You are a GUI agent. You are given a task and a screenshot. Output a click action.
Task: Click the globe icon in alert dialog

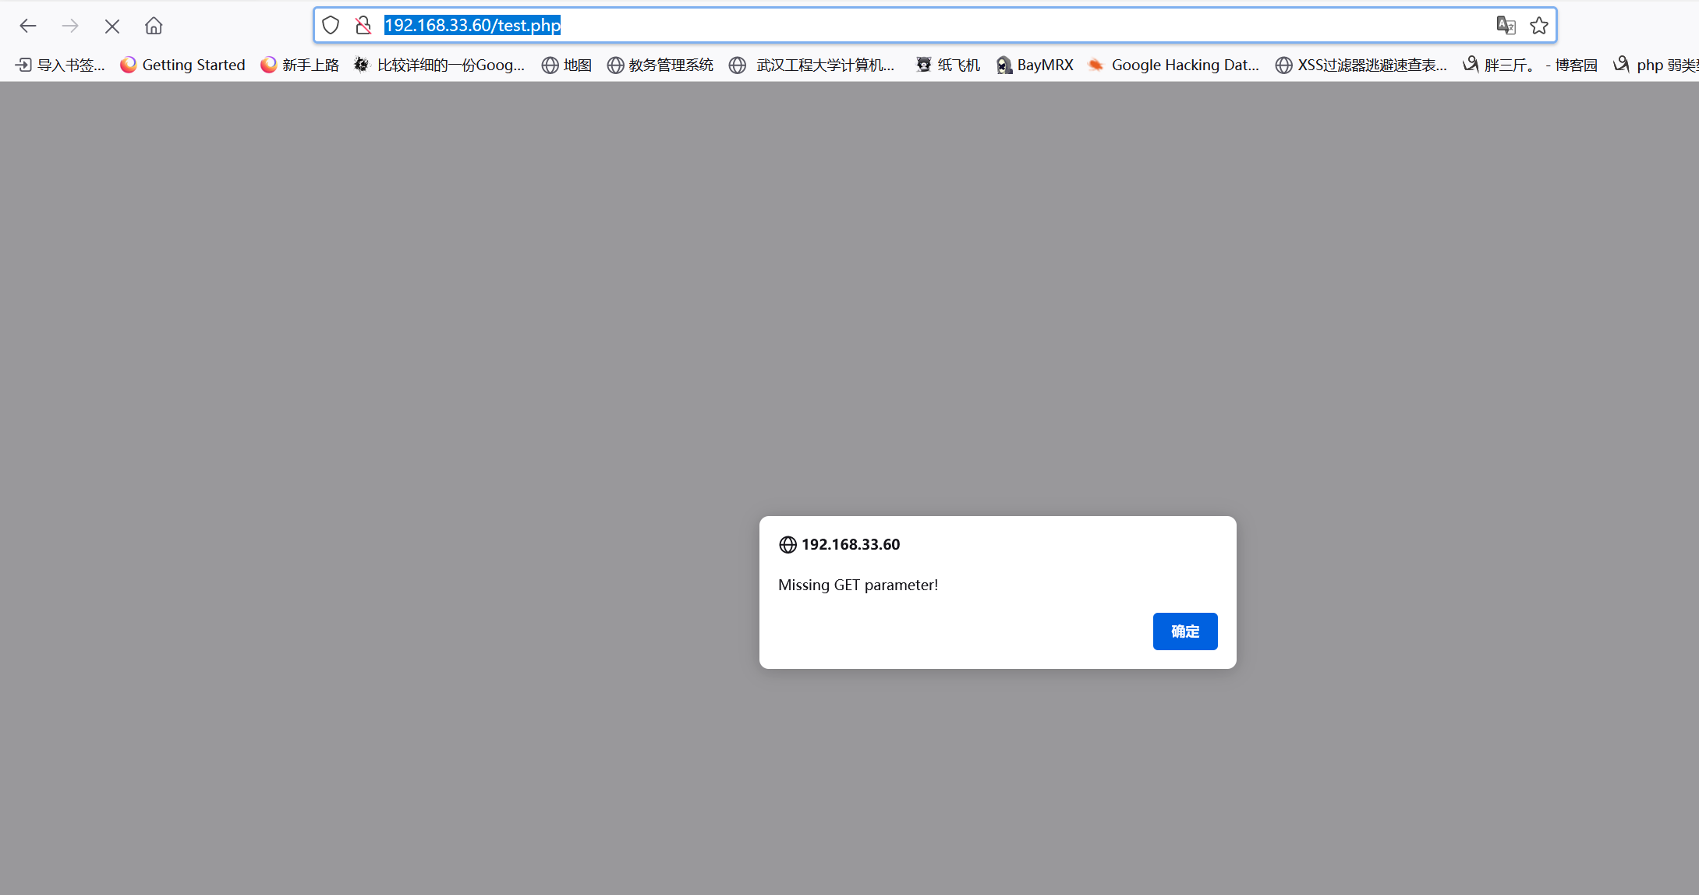pos(788,544)
